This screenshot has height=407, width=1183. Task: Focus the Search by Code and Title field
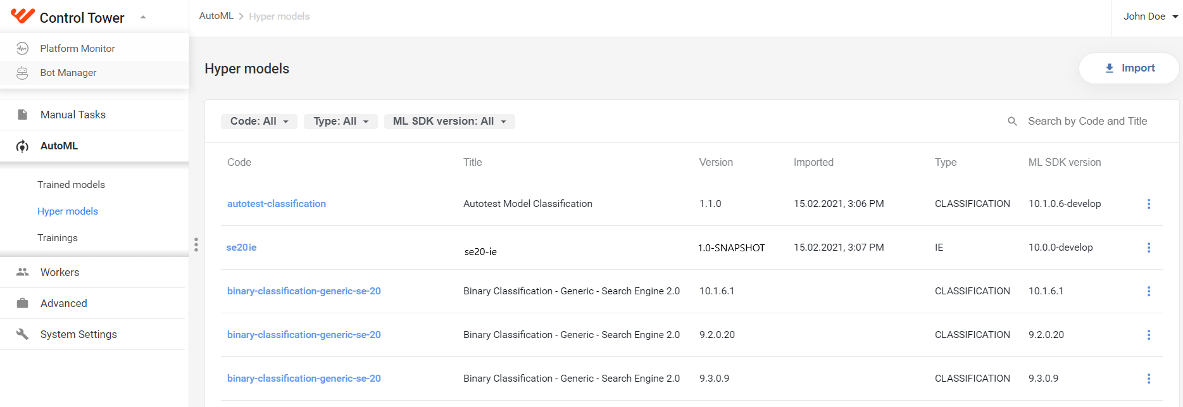(x=1087, y=122)
